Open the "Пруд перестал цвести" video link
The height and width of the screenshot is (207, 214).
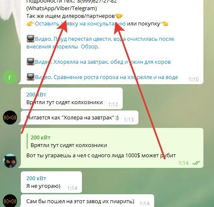click(100, 43)
